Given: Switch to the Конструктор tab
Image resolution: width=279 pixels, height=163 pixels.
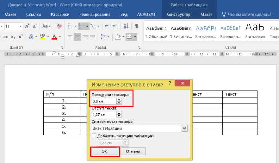Looking at the screenshot, I should [x=178, y=15].
